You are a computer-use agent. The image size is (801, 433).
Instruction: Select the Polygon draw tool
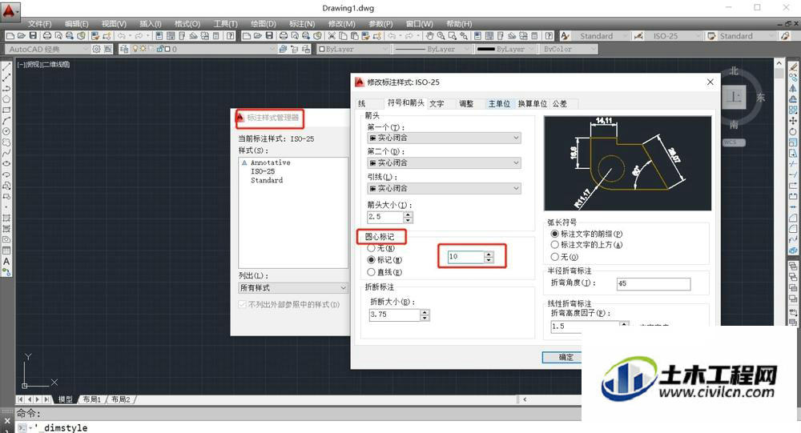click(x=6, y=99)
